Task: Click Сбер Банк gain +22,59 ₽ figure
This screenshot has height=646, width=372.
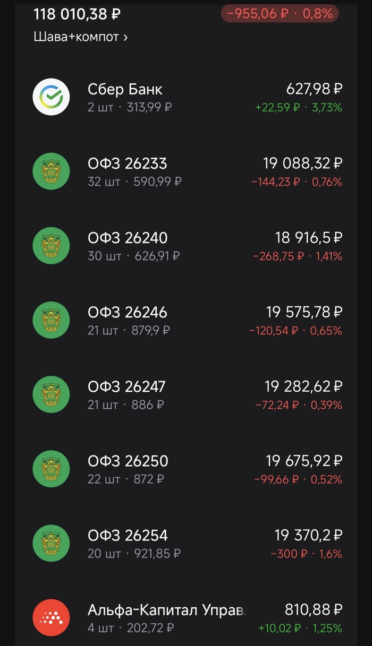Action: (x=277, y=108)
